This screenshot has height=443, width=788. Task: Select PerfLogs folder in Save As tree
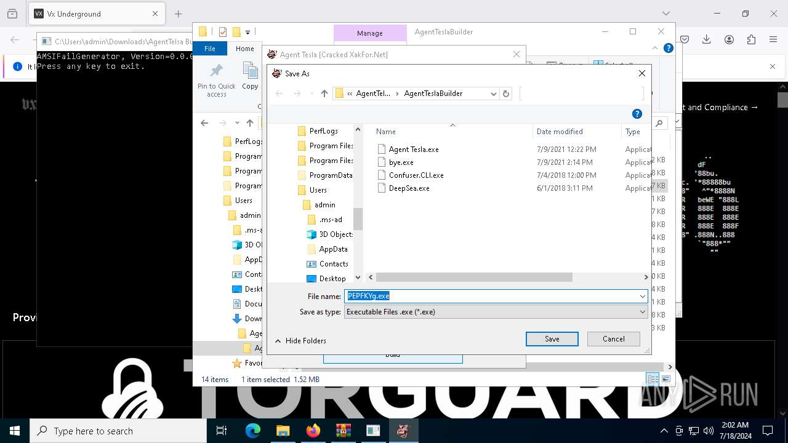coord(323,131)
